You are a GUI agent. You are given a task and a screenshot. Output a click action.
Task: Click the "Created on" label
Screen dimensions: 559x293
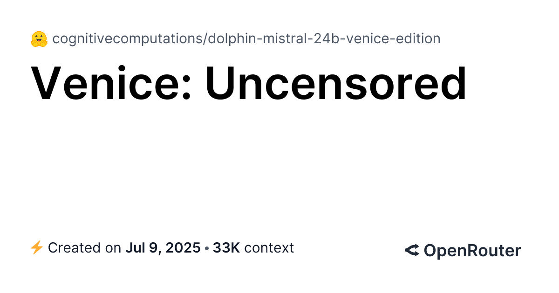pyautogui.click(x=84, y=248)
